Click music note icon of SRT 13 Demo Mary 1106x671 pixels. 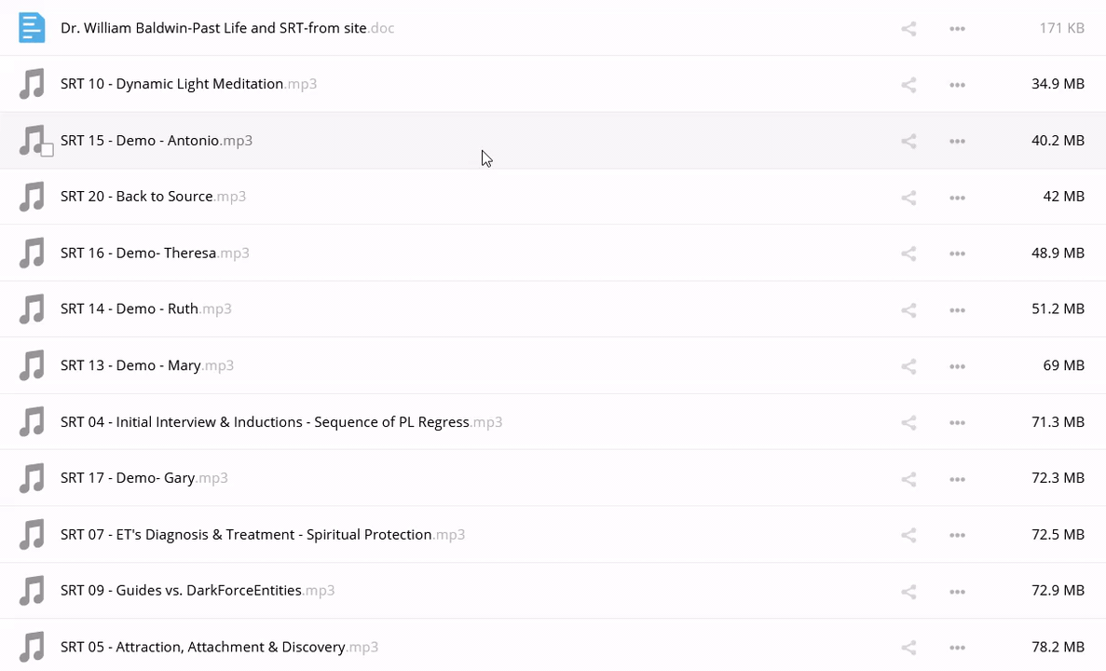pyautogui.click(x=32, y=365)
